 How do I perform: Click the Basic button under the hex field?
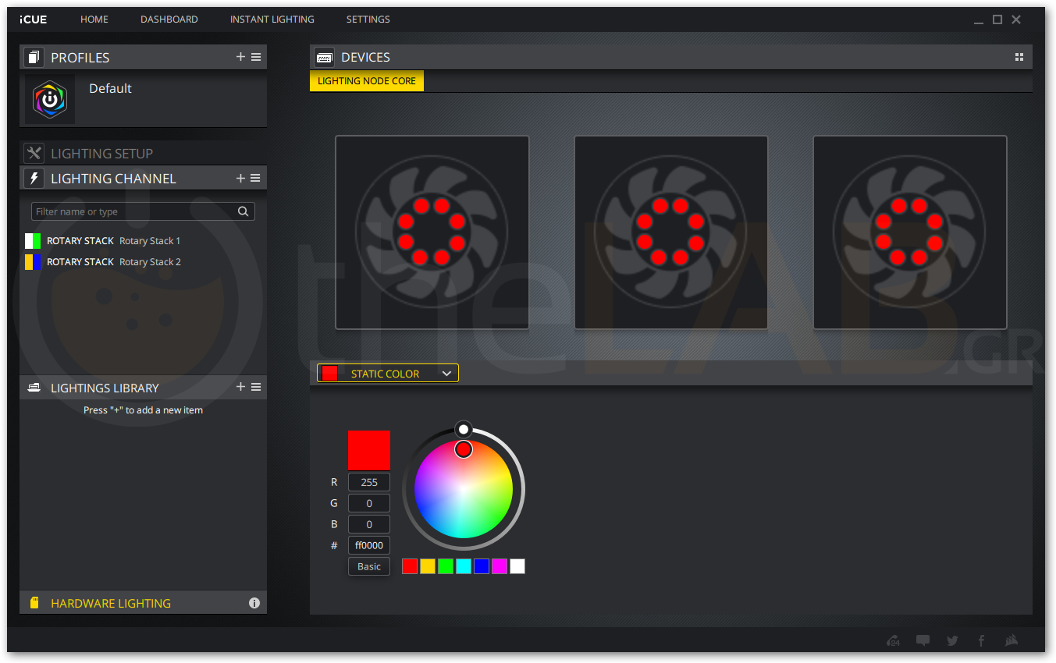click(369, 566)
